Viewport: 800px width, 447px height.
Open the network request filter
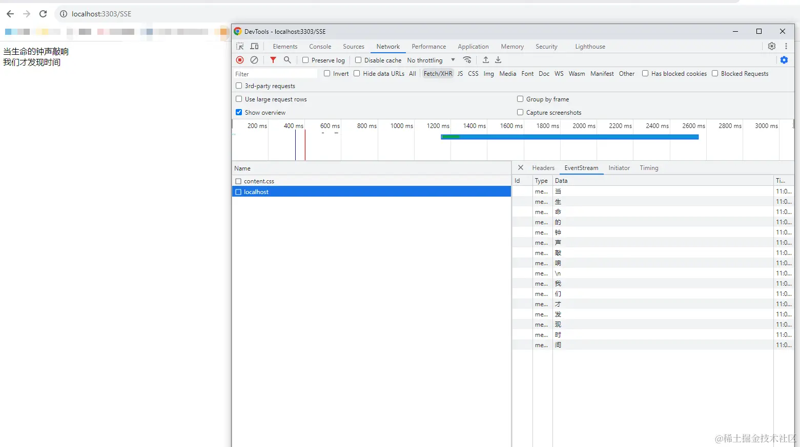tap(273, 60)
